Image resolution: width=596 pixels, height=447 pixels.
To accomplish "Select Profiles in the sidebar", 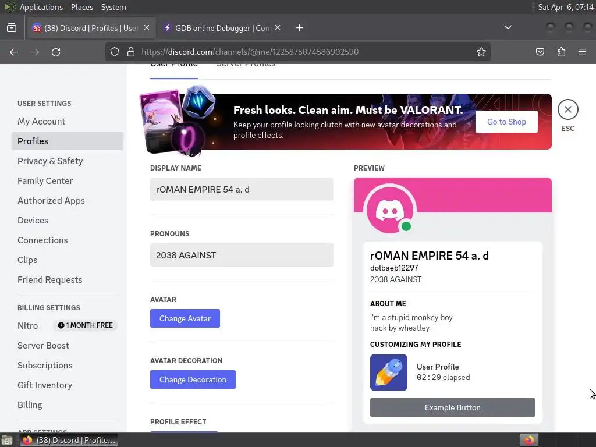I will coord(68,141).
